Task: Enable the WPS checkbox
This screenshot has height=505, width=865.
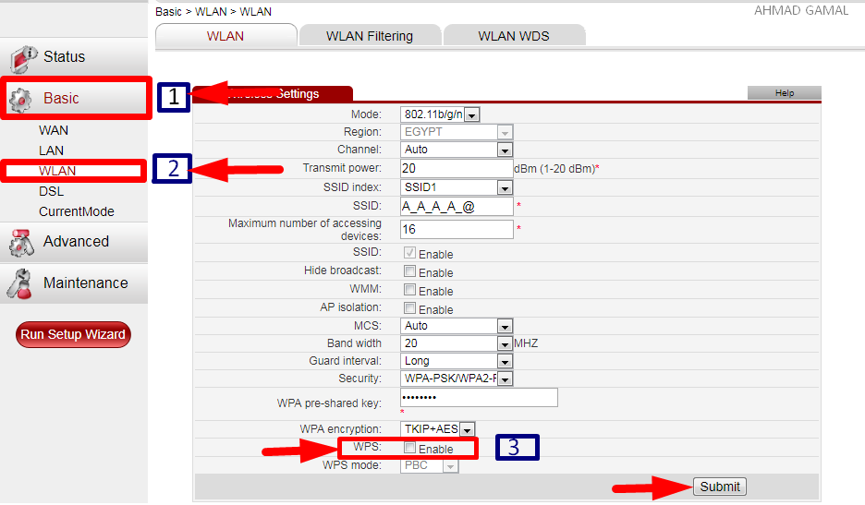Action: [x=409, y=449]
